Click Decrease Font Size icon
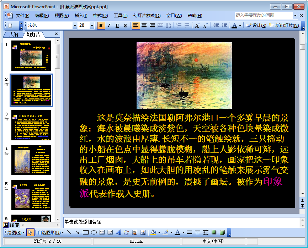This screenshot has height=248, width=308. click(x=205, y=26)
